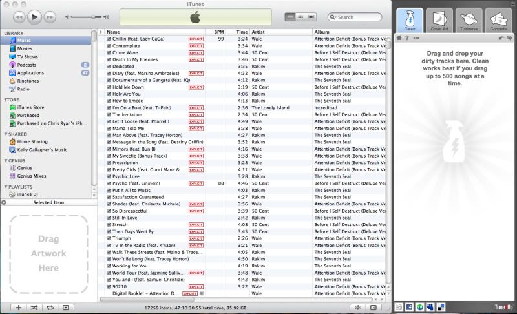Click the mute speaker icon left of volume
This screenshot has width=517, height=314.
point(67,17)
